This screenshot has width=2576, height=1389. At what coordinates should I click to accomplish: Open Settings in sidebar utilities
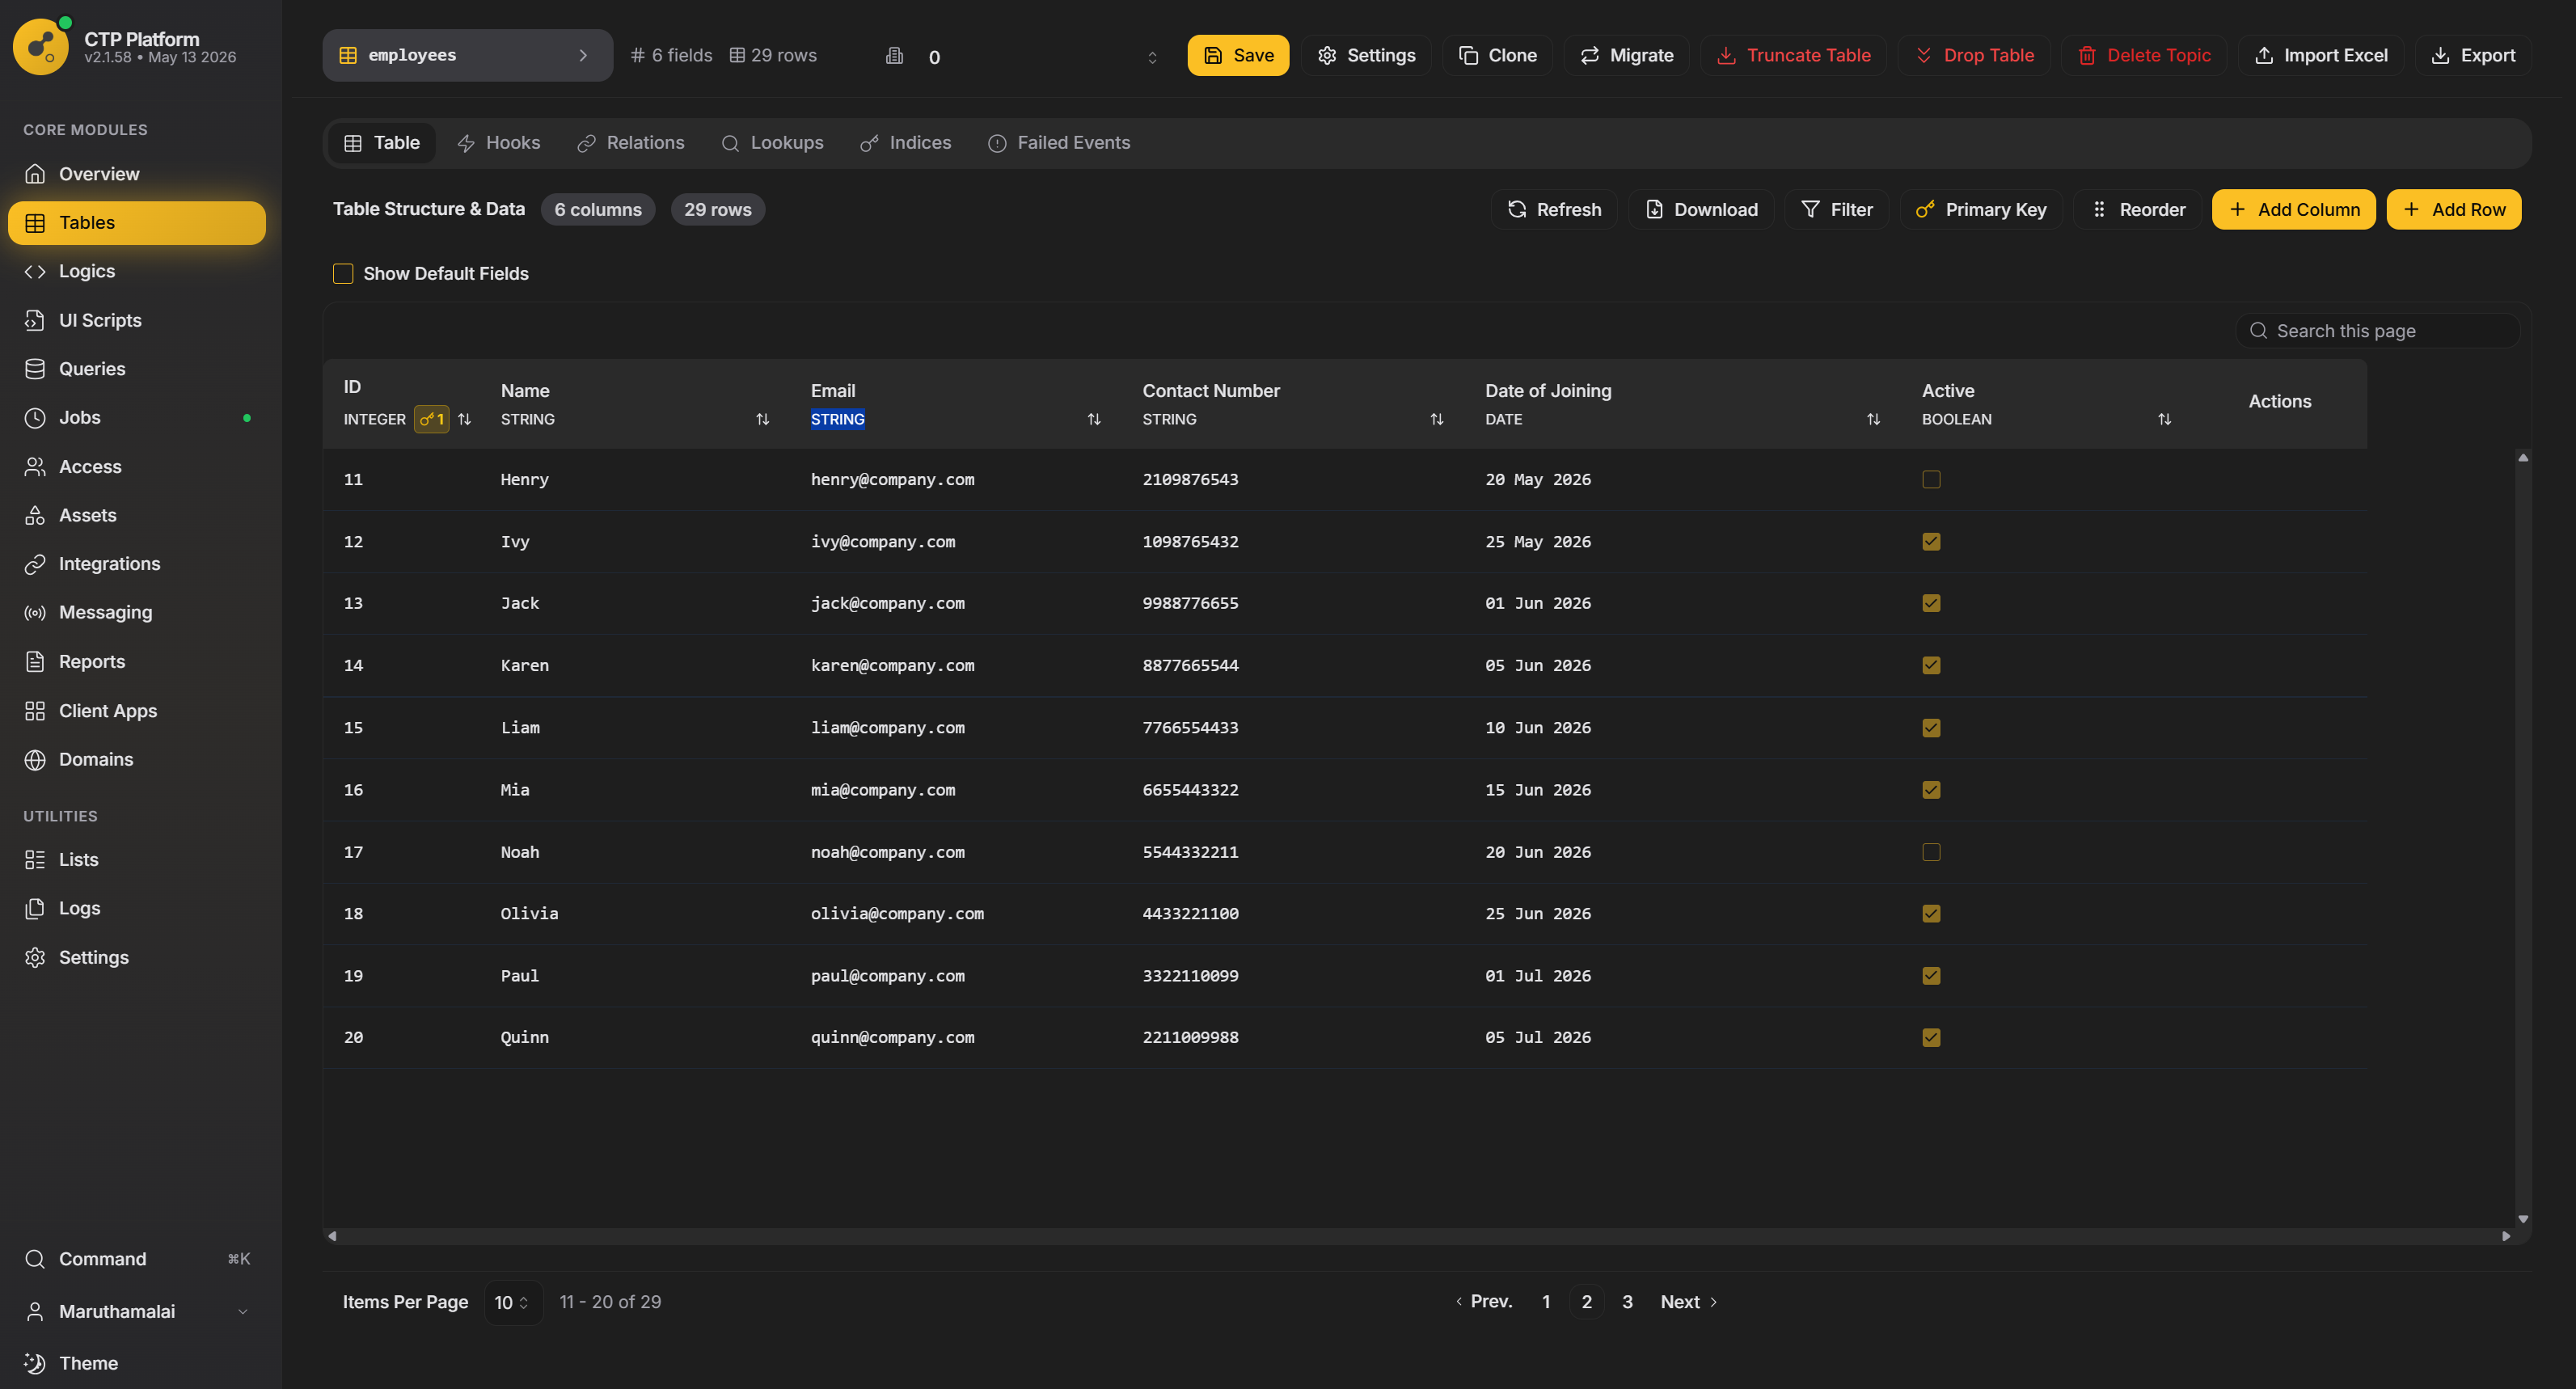click(137, 957)
